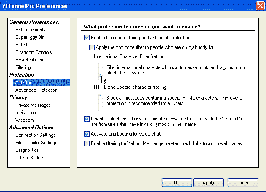Cancel the preferences dialog
The image size is (266, 192).
[x=243, y=182]
